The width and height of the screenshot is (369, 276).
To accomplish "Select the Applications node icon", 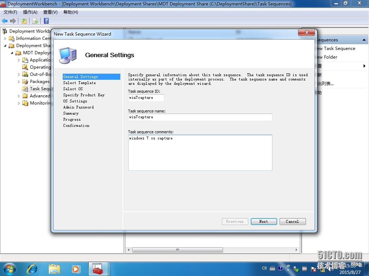I will pos(25,60).
